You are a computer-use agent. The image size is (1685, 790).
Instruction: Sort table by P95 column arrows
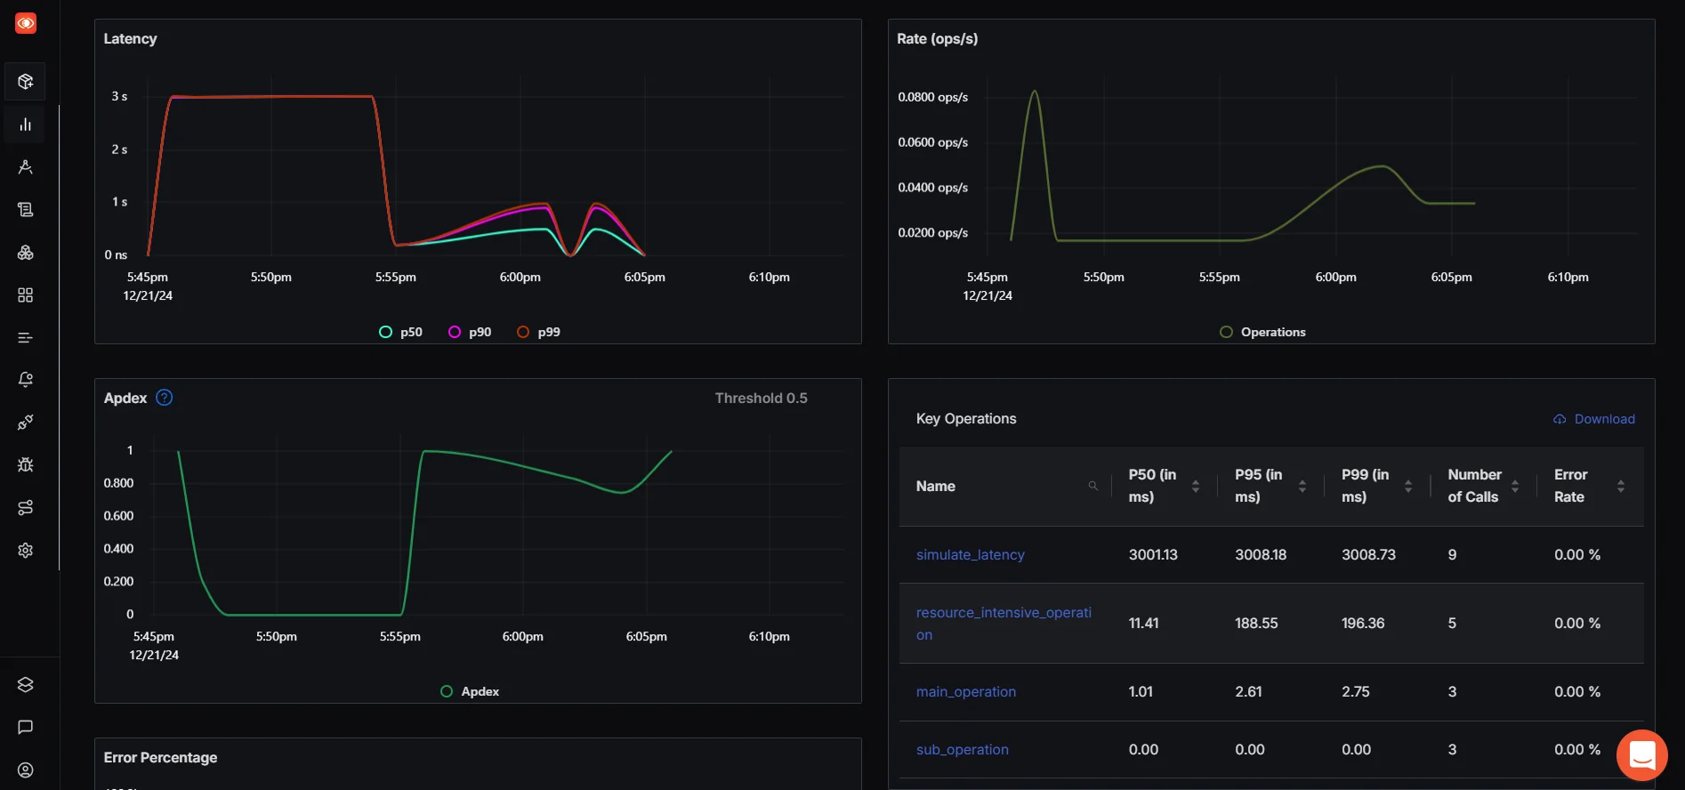click(1302, 486)
